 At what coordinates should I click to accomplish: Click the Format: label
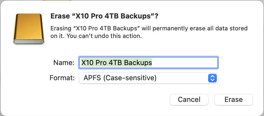(62, 78)
